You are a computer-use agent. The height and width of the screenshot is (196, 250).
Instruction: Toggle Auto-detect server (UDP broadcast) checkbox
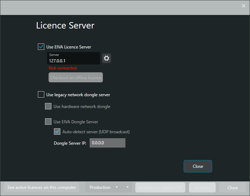(x=57, y=131)
